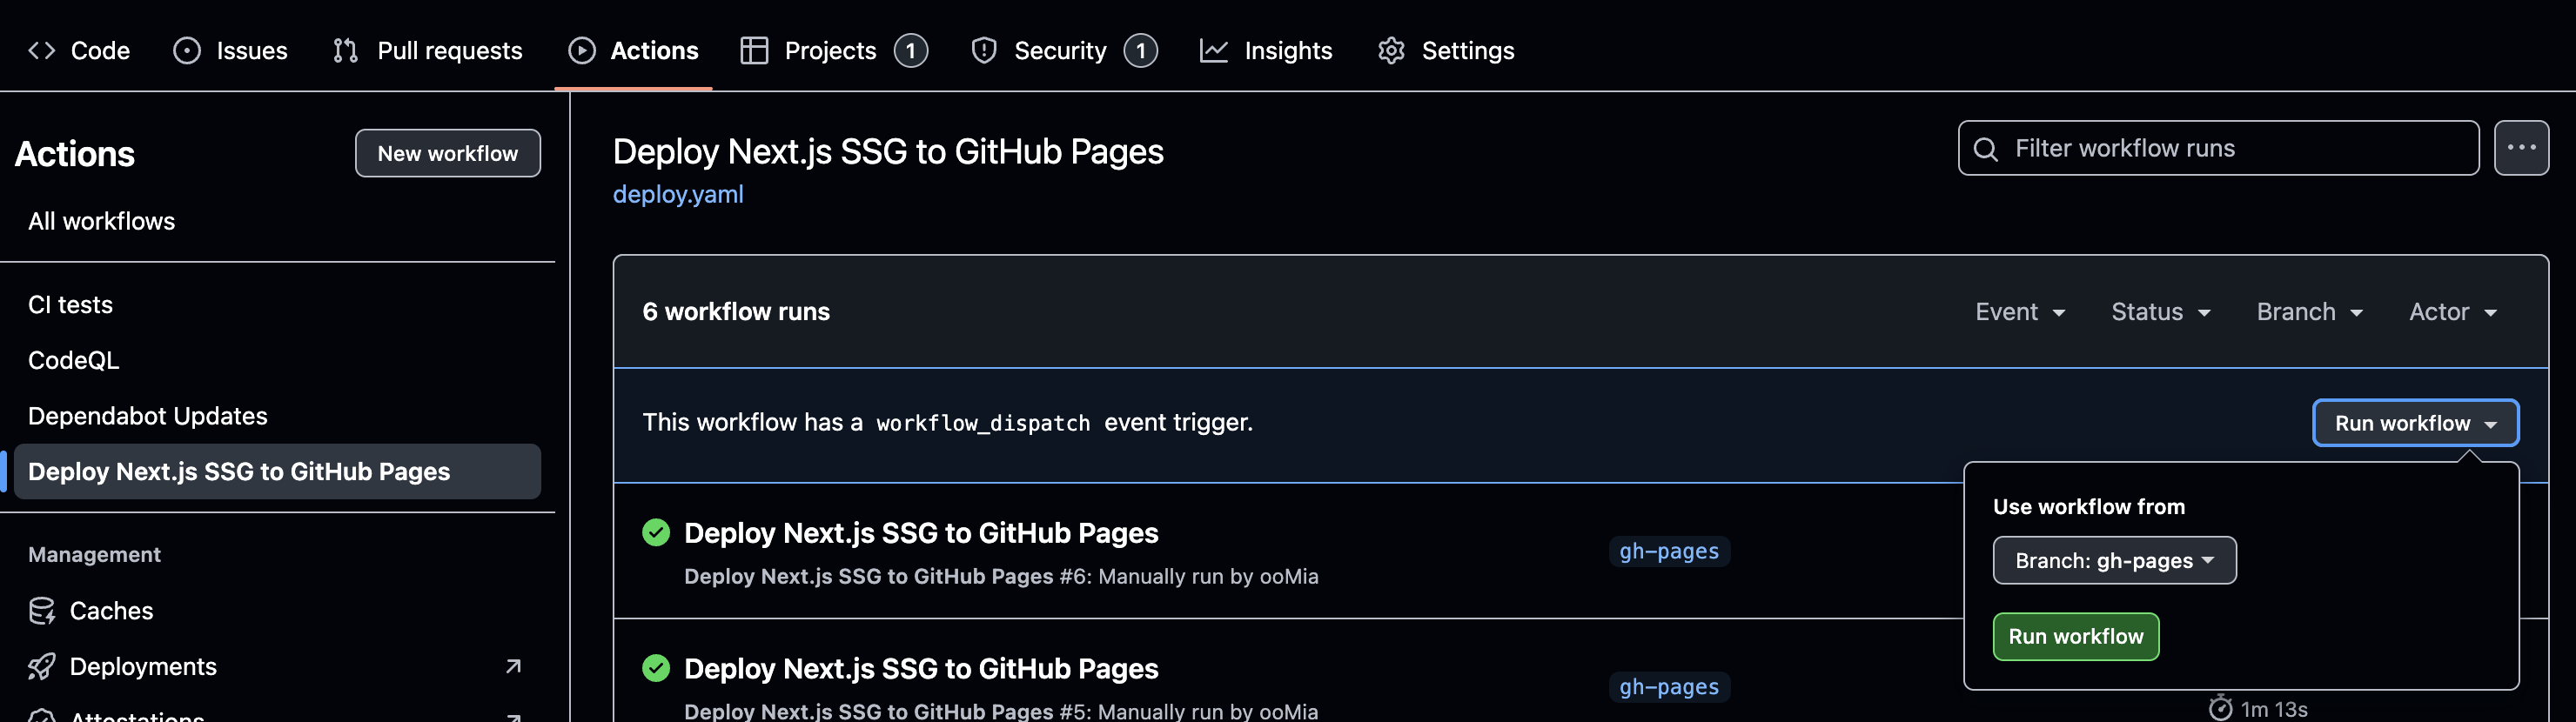
Task: Open the Insights tab
Action: click(x=1266, y=50)
